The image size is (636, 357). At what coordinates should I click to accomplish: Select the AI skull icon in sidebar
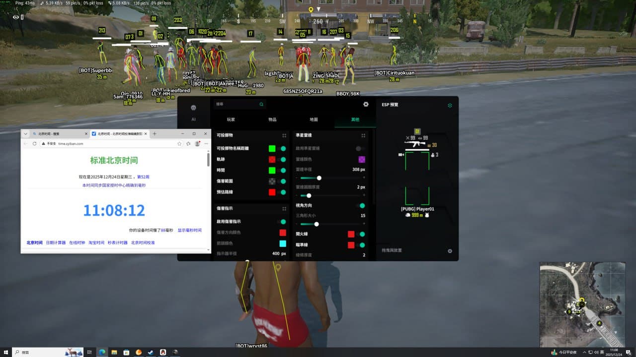[x=193, y=108]
